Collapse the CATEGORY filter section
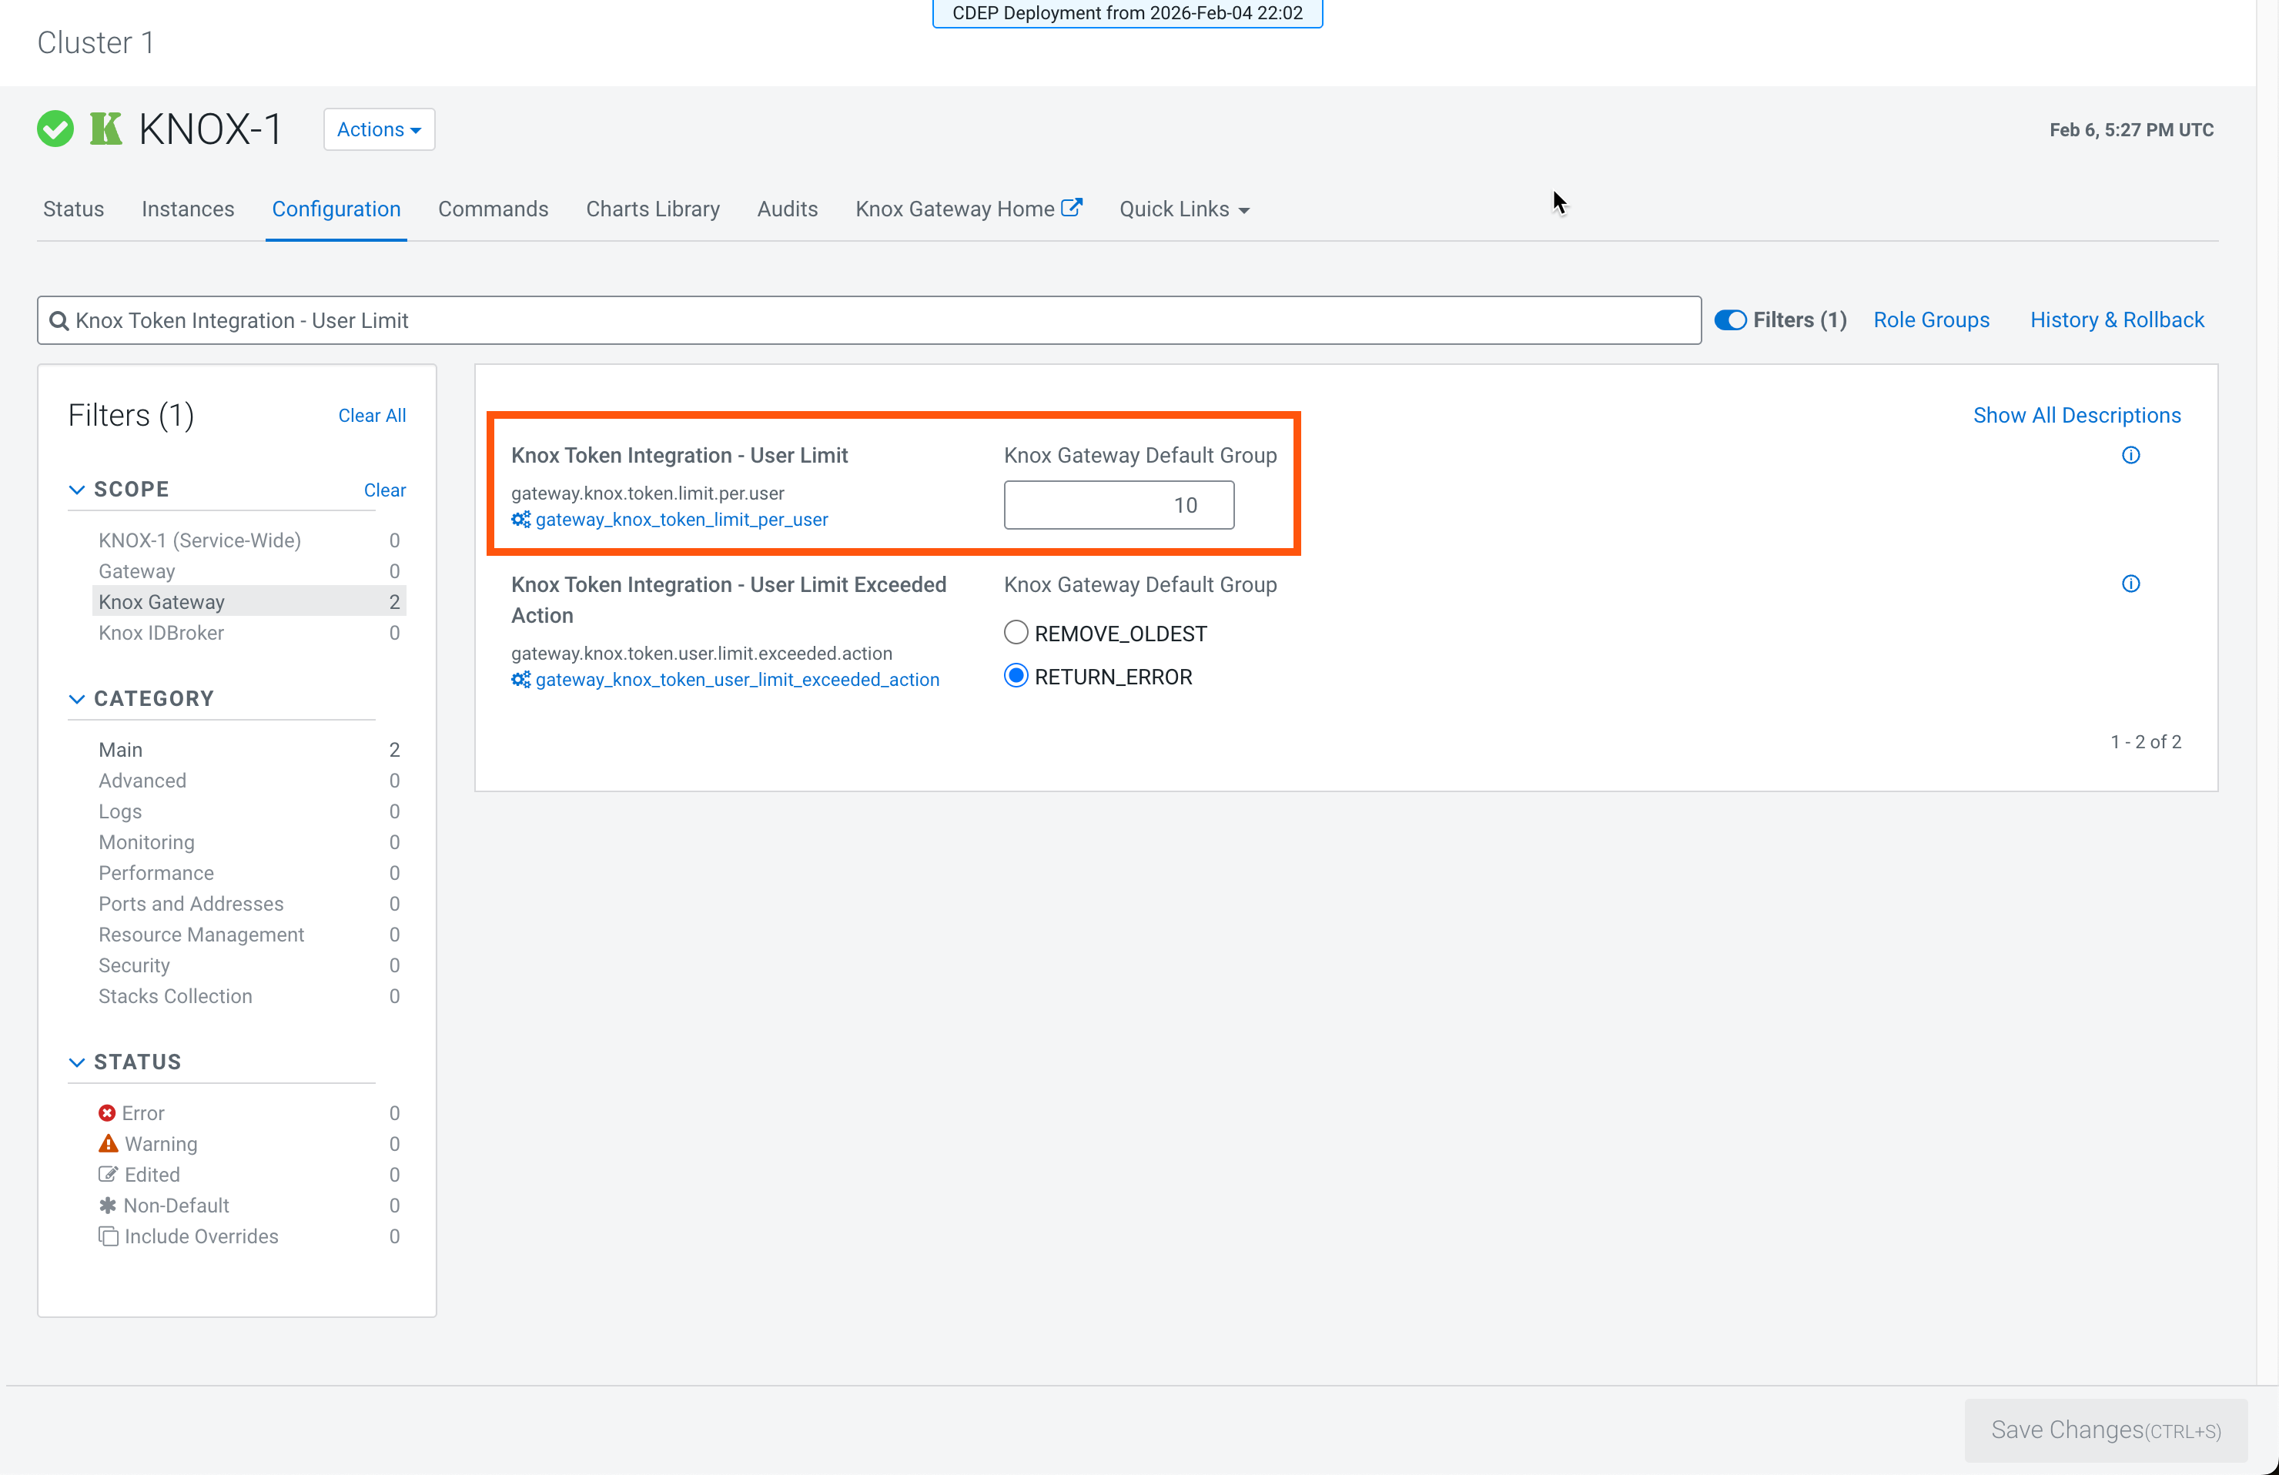This screenshot has width=2279, height=1475. pyautogui.click(x=76, y=699)
